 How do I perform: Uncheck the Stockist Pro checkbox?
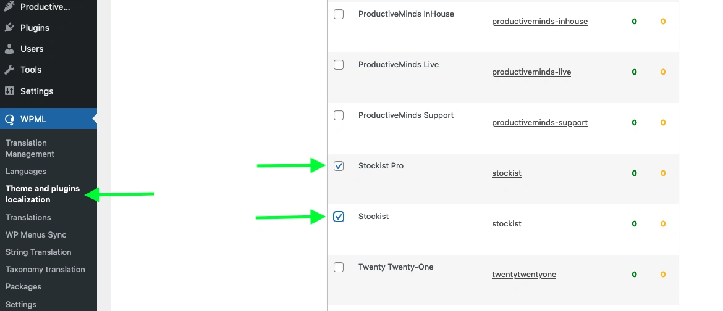(339, 166)
